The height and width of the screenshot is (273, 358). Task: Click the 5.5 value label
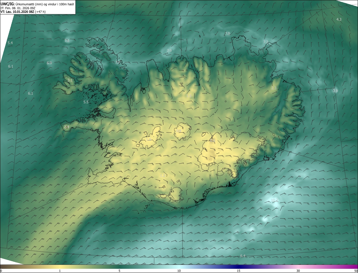tap(86, 102)
